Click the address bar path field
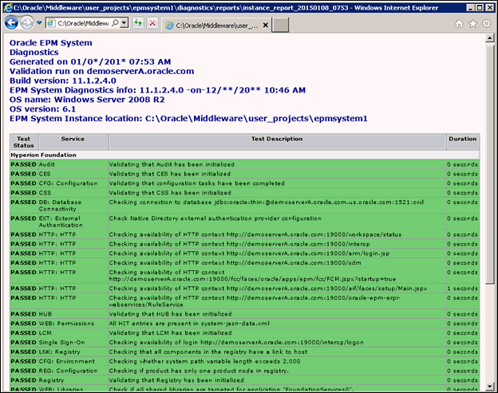 (x=83, y=23)
